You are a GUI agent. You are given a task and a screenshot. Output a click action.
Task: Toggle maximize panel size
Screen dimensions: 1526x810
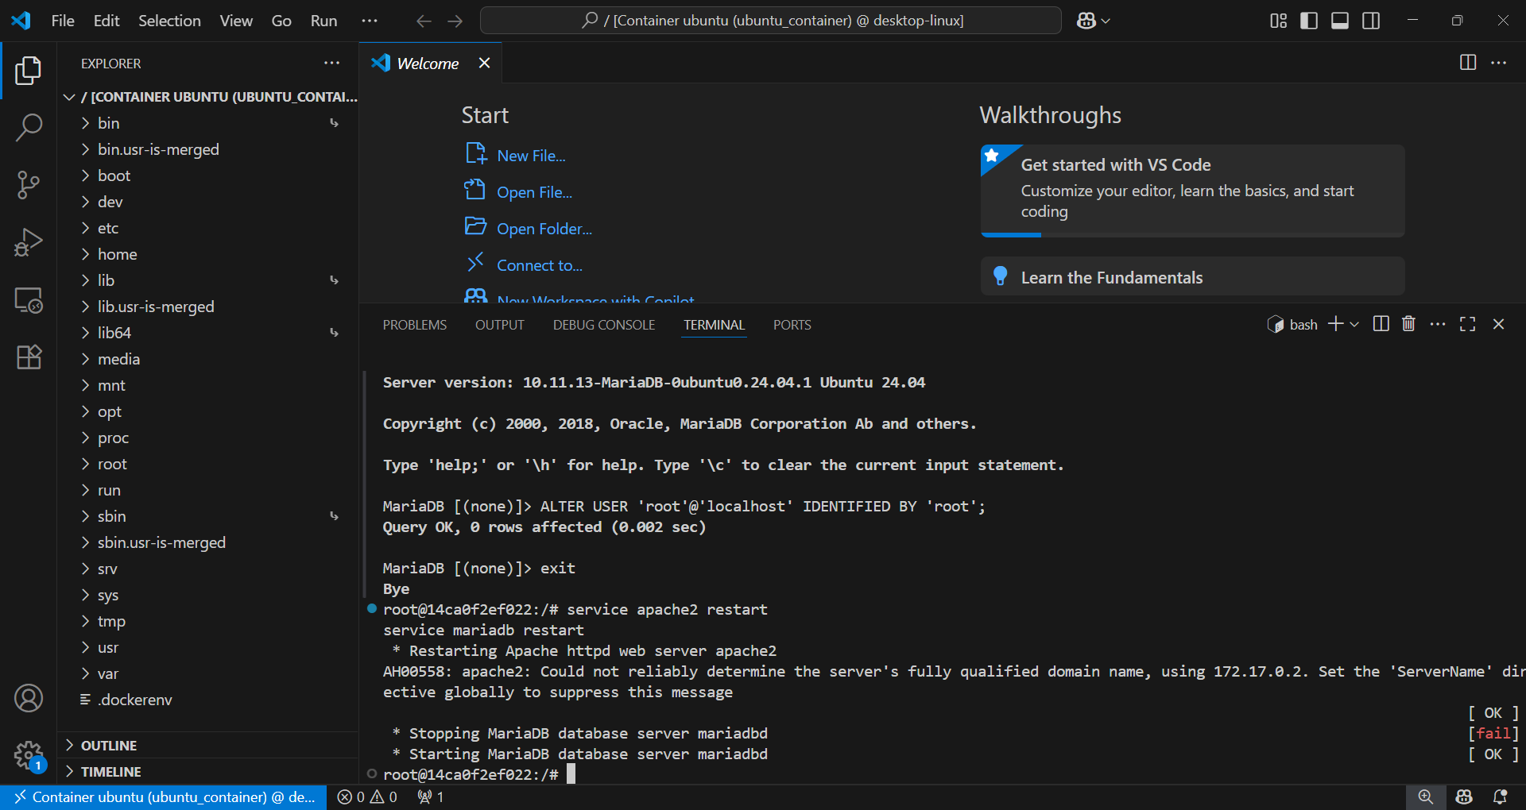point(1467,324)
